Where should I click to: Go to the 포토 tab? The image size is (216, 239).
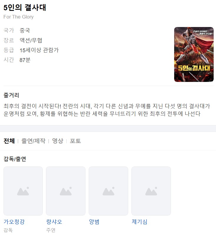(x=75, y=141)
